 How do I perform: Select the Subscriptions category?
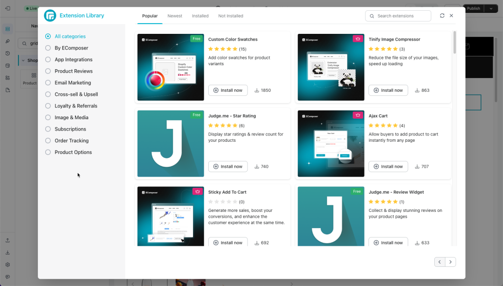tap(65, 129)
